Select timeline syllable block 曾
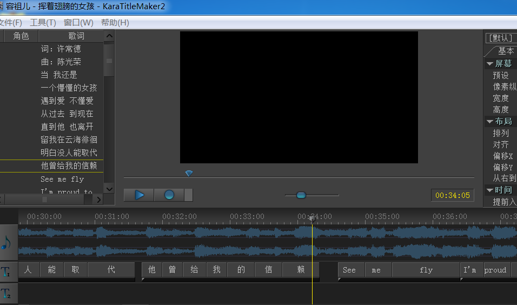This screenshot has height=305, width=517. coord(172,270)
